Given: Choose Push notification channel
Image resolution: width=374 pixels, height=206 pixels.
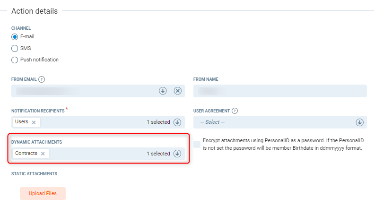Looking at the screenshot, I should point(15,60).
